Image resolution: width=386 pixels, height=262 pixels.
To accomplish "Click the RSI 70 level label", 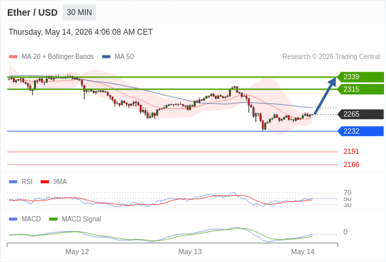I will [347, 193].
